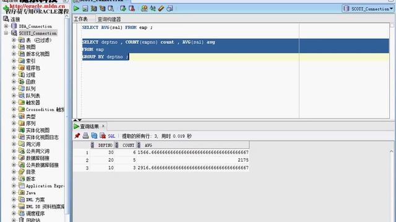Select the XML 方案 tree item

35,200
